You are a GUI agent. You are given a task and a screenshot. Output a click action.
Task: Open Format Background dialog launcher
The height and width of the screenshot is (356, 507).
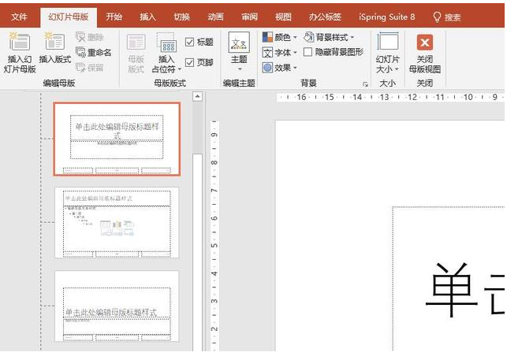point(365,84)
